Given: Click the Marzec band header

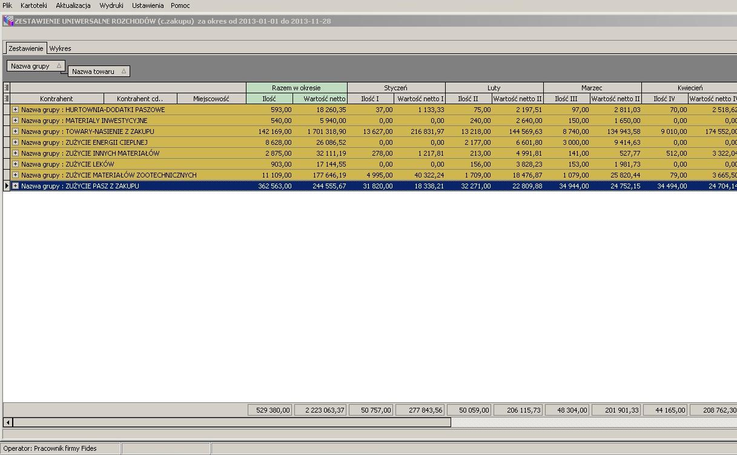Looking at the screenshot, I should point(592,88).
